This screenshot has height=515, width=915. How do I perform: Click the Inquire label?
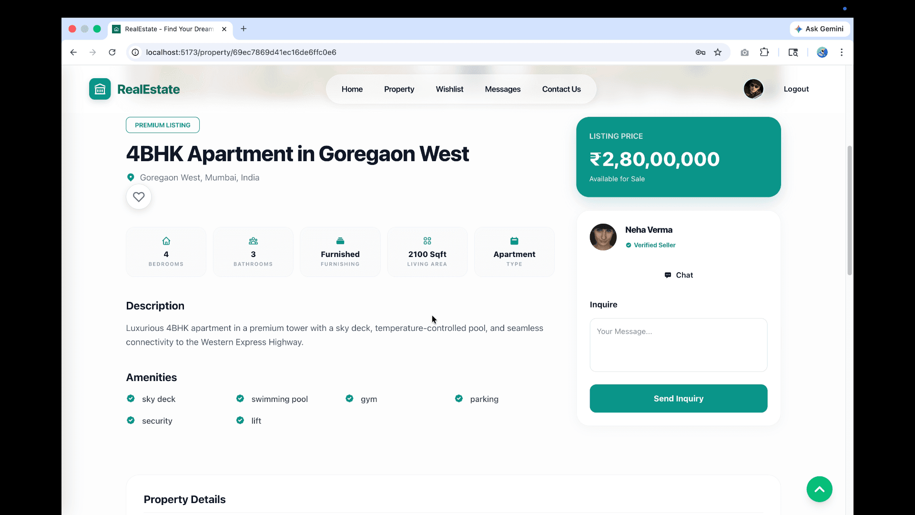click(x=603, y=305)
